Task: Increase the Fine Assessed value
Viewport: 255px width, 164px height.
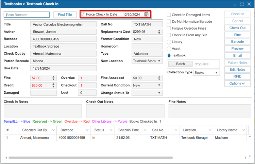Action: [x=159, y=77]
